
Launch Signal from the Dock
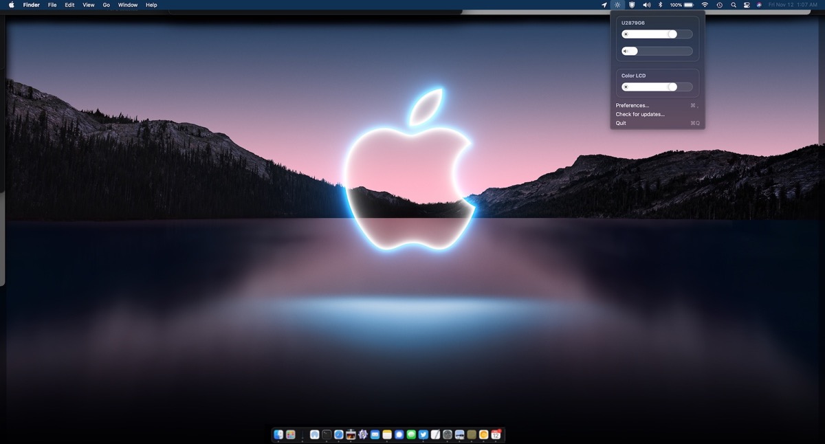[399, 434]
